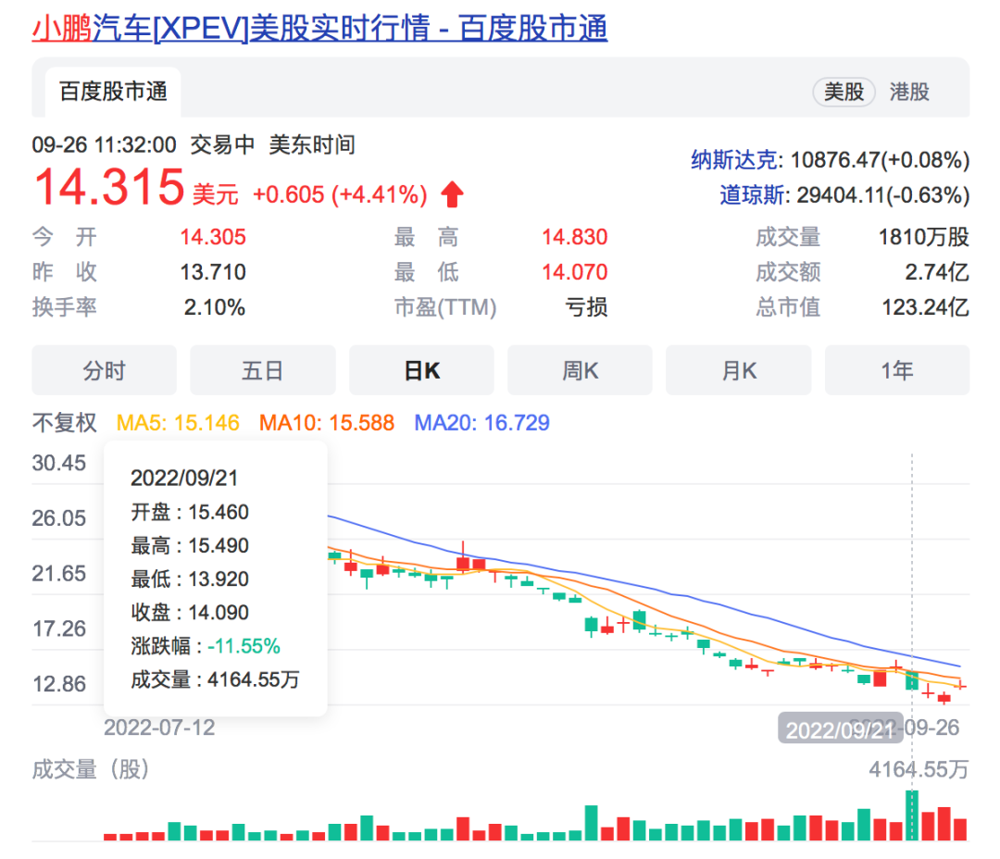Click the 总市值 value 123.24亿
The height and width of the screenshot is (859, 1000).
coord(926,307)
